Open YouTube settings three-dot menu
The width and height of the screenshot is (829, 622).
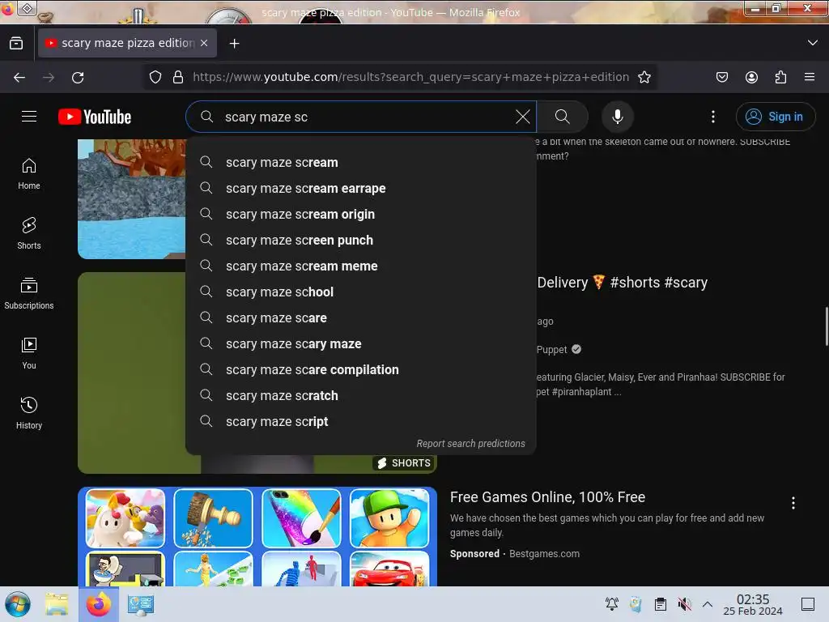tap(713, 117)
